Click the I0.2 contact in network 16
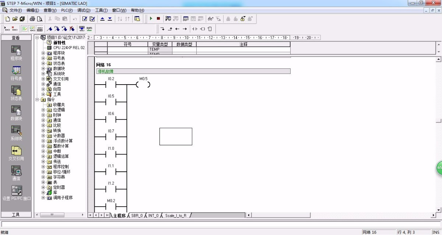The height and width of the screenshot is (235, 442). pos(111,85)
